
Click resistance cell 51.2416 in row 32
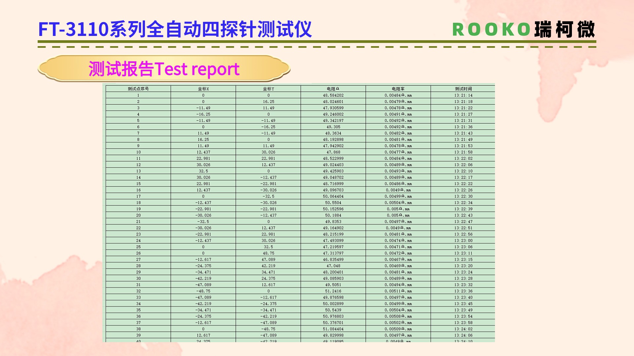tap(333, 291)
